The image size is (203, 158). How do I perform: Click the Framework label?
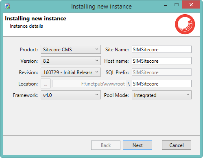[x=25, y=95]
